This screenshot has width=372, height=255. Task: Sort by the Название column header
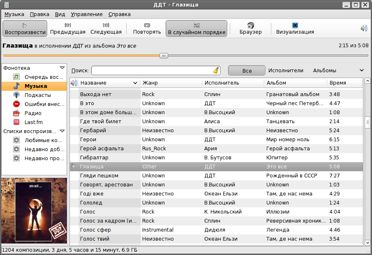pos(109,83)
